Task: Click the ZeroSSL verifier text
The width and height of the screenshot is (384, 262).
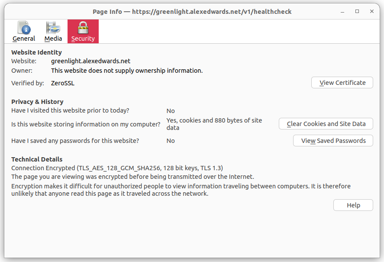Action: click(63, 83)
